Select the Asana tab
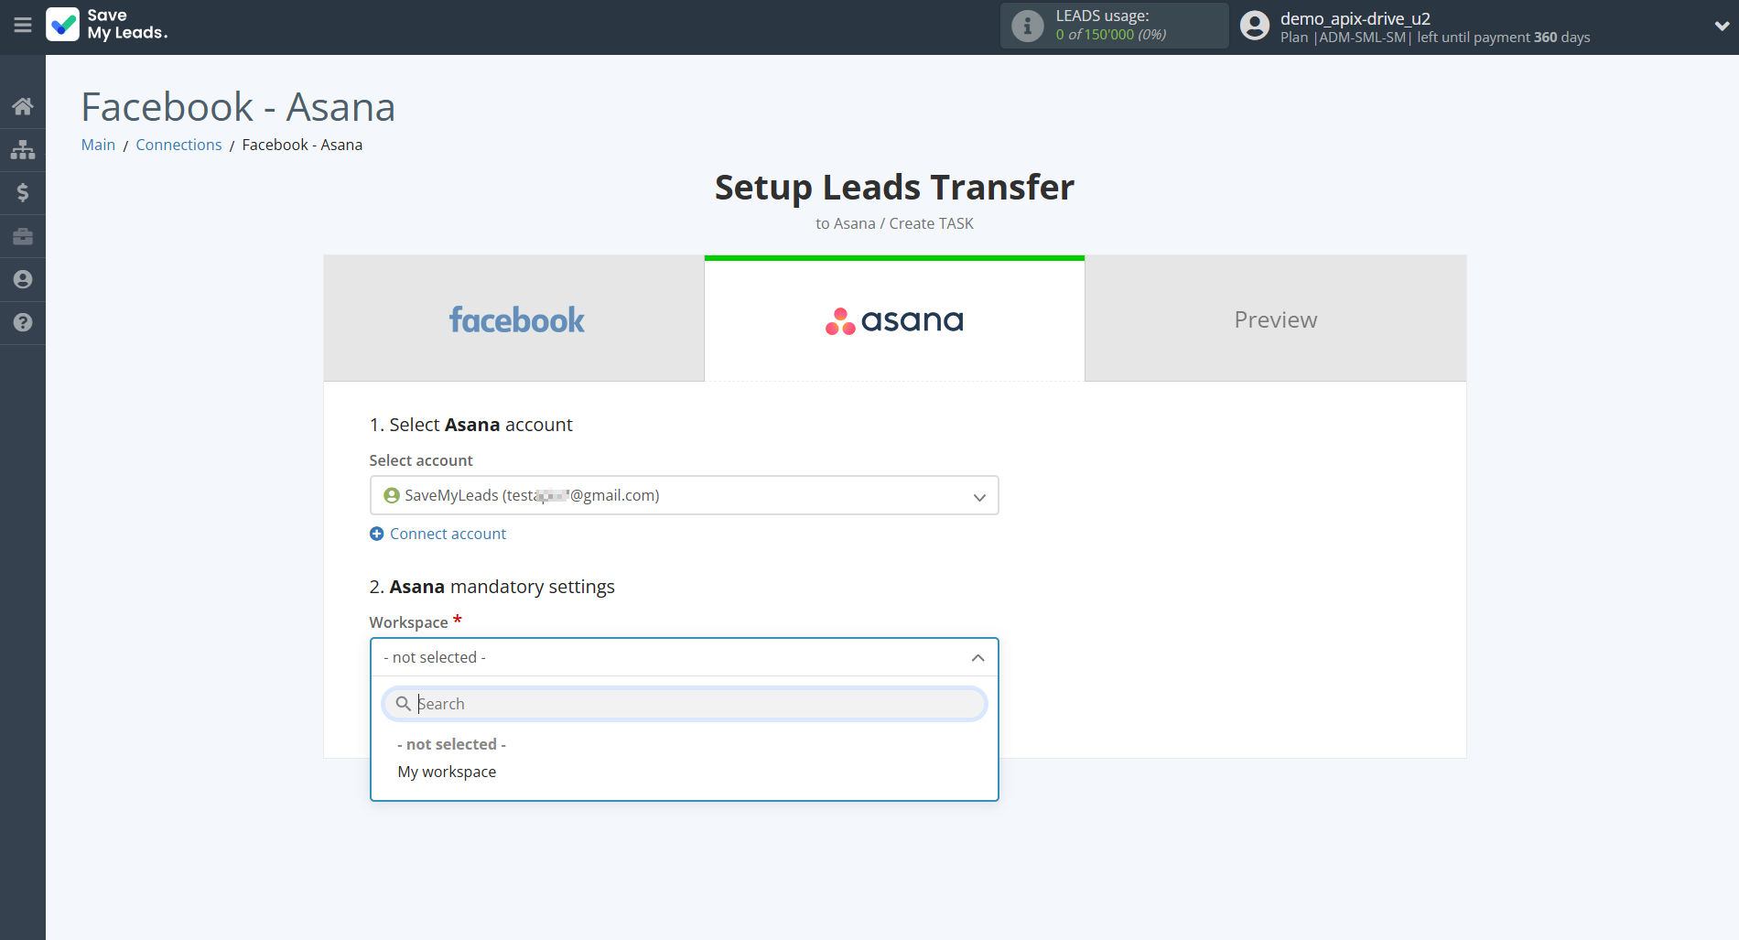The height and width of the screenshot is (940, 1739). click(x=894, y=319)
